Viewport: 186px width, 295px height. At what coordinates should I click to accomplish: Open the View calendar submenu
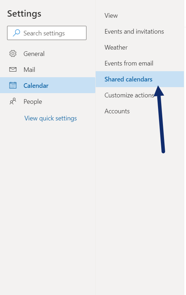[x=140, y=16]
